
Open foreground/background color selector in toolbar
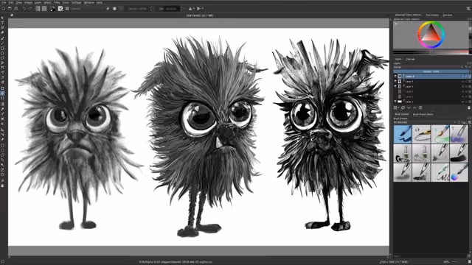tap(53, 9)
